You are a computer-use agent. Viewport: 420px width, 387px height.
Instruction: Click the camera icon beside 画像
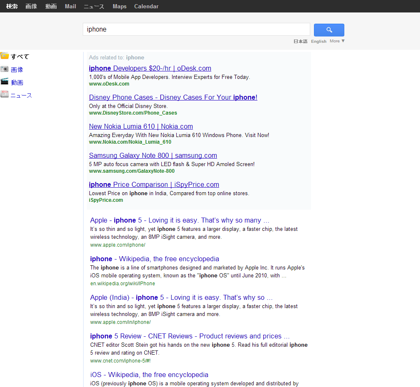[4, 69]
